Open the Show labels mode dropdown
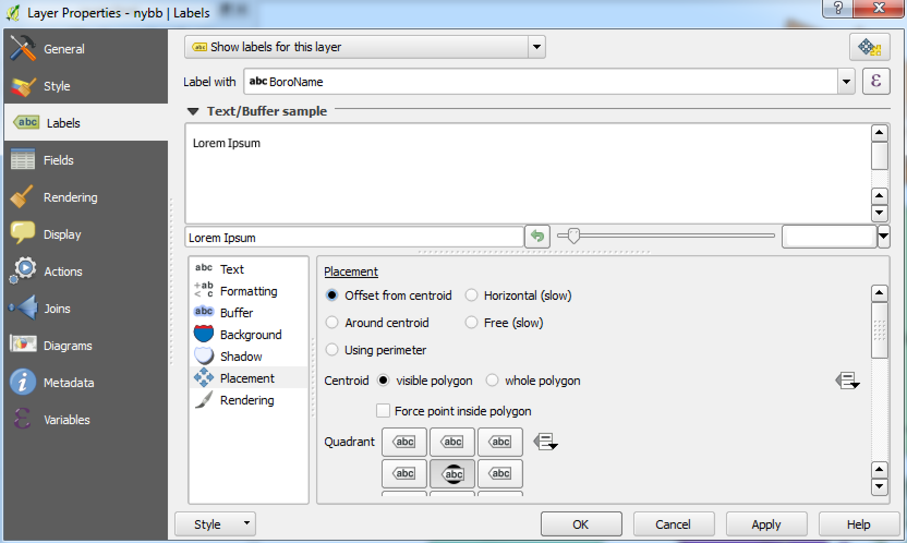 click(x=536, y=47)
